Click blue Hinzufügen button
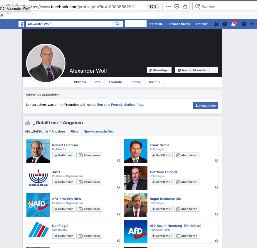The height and width of the screenshot is (248, 257). [x=205, y=106]
